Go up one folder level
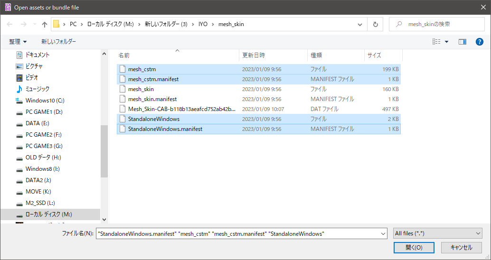Viewport: 491px width, 260px height. point(45,24)
